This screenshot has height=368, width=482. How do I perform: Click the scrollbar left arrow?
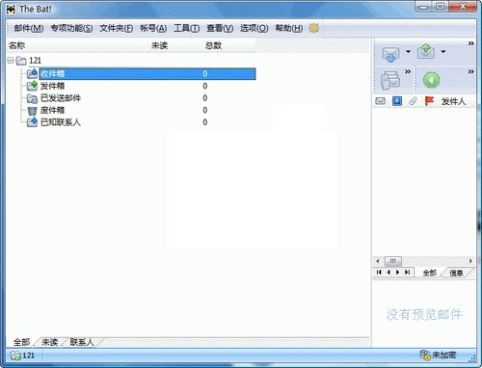[378, 261]
